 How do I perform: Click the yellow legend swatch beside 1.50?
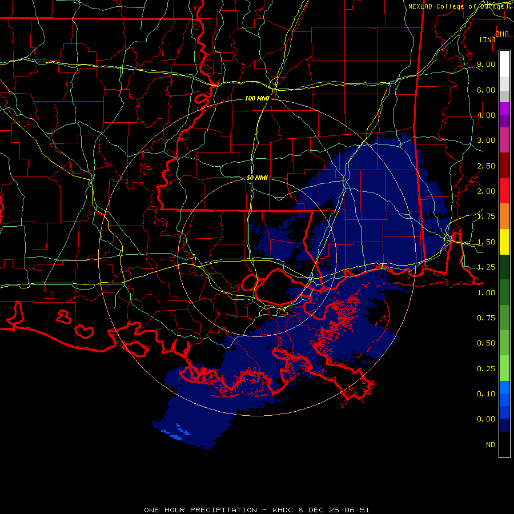coord(504,242)
